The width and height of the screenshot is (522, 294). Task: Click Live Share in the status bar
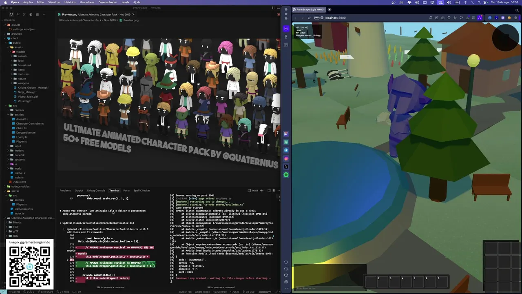pos(45,292)
